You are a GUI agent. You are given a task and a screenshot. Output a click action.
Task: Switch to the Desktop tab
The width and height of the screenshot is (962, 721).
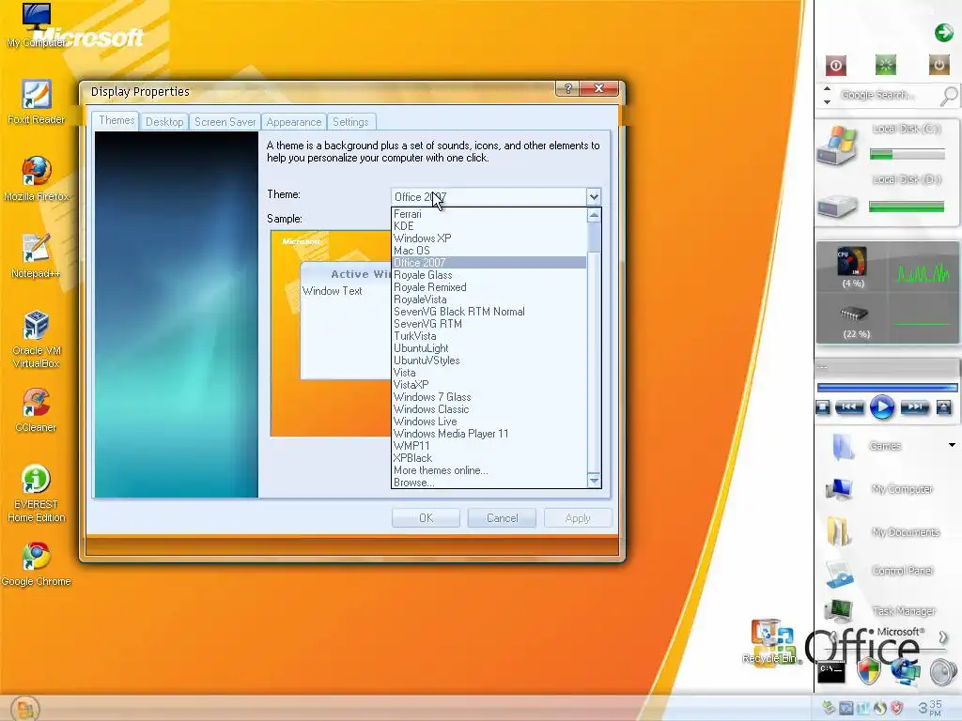tap(163, 122)
